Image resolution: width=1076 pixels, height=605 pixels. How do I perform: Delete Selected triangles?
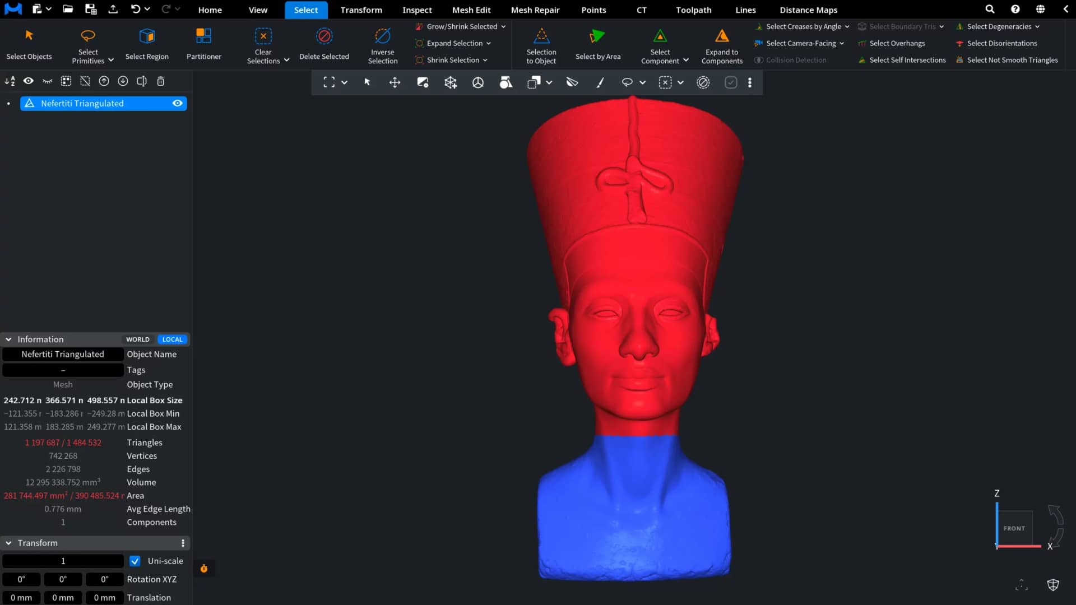324,45
